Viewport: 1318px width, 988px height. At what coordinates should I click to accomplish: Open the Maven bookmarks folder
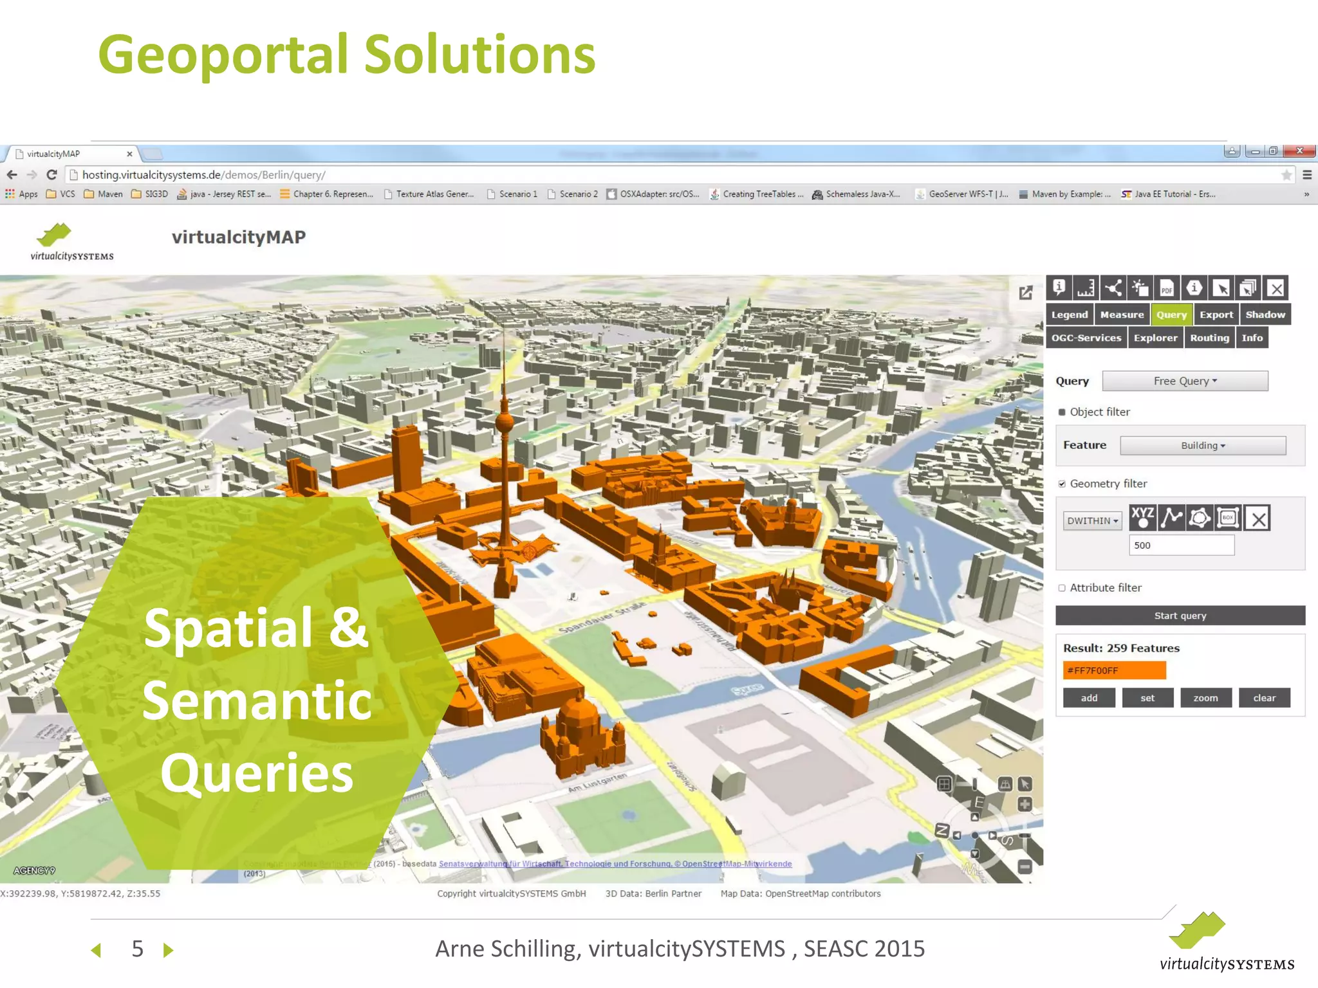103,194
